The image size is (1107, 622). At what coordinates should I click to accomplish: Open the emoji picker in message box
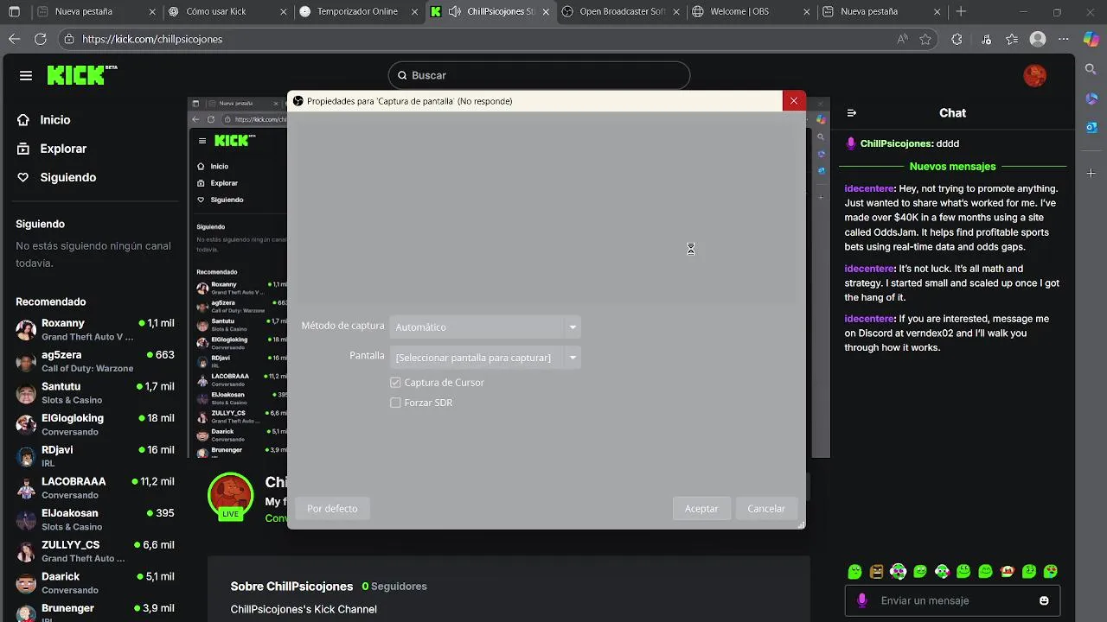[x=1044, y=600]
